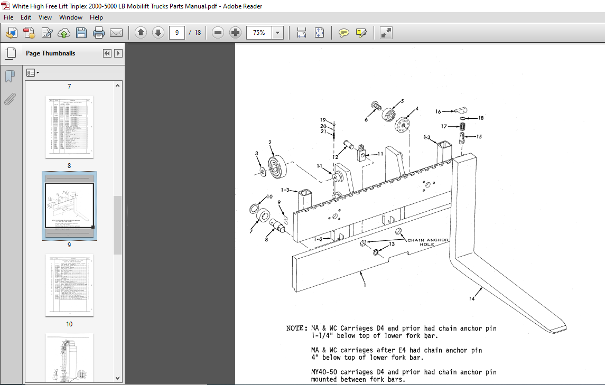Switch to read mode view
The image size is (605, 385).
coord(386,33)
